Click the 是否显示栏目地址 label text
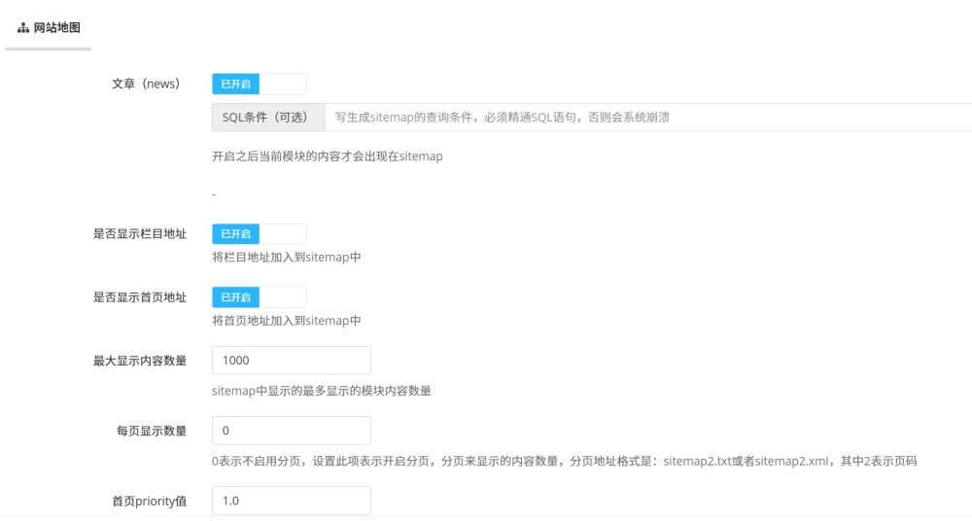Image resolution: width=972 pixels, height=521 pixels. tap(139, 234)
